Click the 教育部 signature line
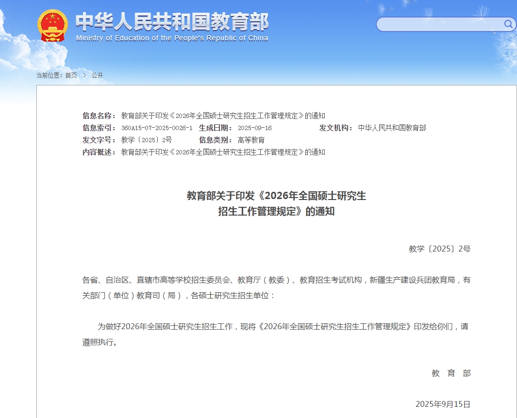The image size is (517, 418). pos(451,373)
